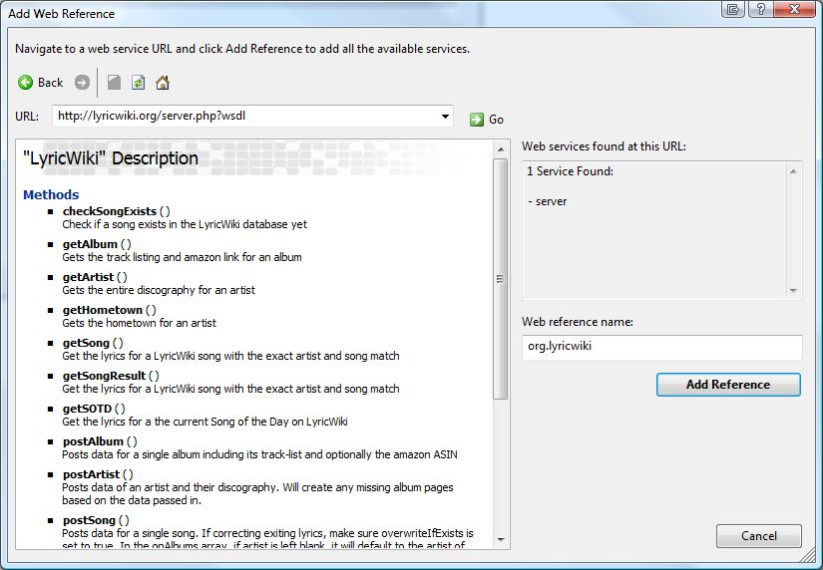Viewport: 823px width, 570px height.
Task: Click the checkSongExists method link
Action: click(x=109, y=211)
